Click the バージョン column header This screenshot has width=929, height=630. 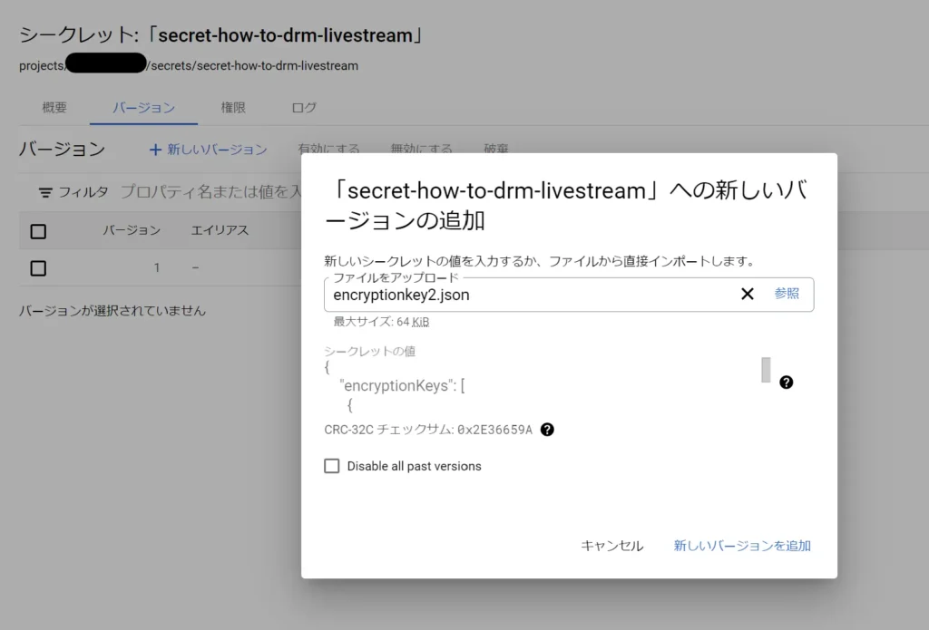132,230
